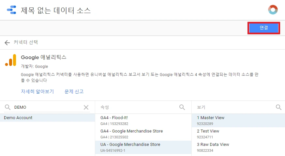Screen dimensions: 285x156
Task: Click the 속성 column search icon
Action: tap(182, 107)
